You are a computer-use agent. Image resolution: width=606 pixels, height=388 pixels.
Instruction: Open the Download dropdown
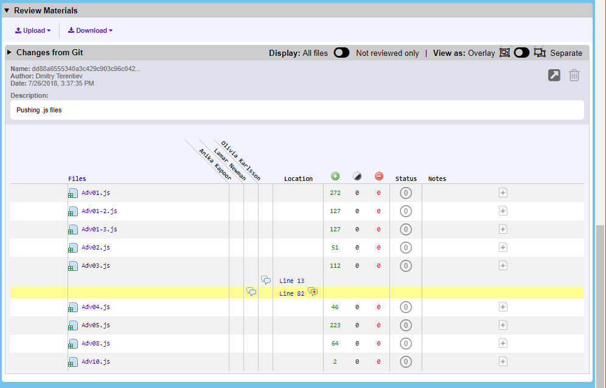pyautogui.click(x=89, y=30)
